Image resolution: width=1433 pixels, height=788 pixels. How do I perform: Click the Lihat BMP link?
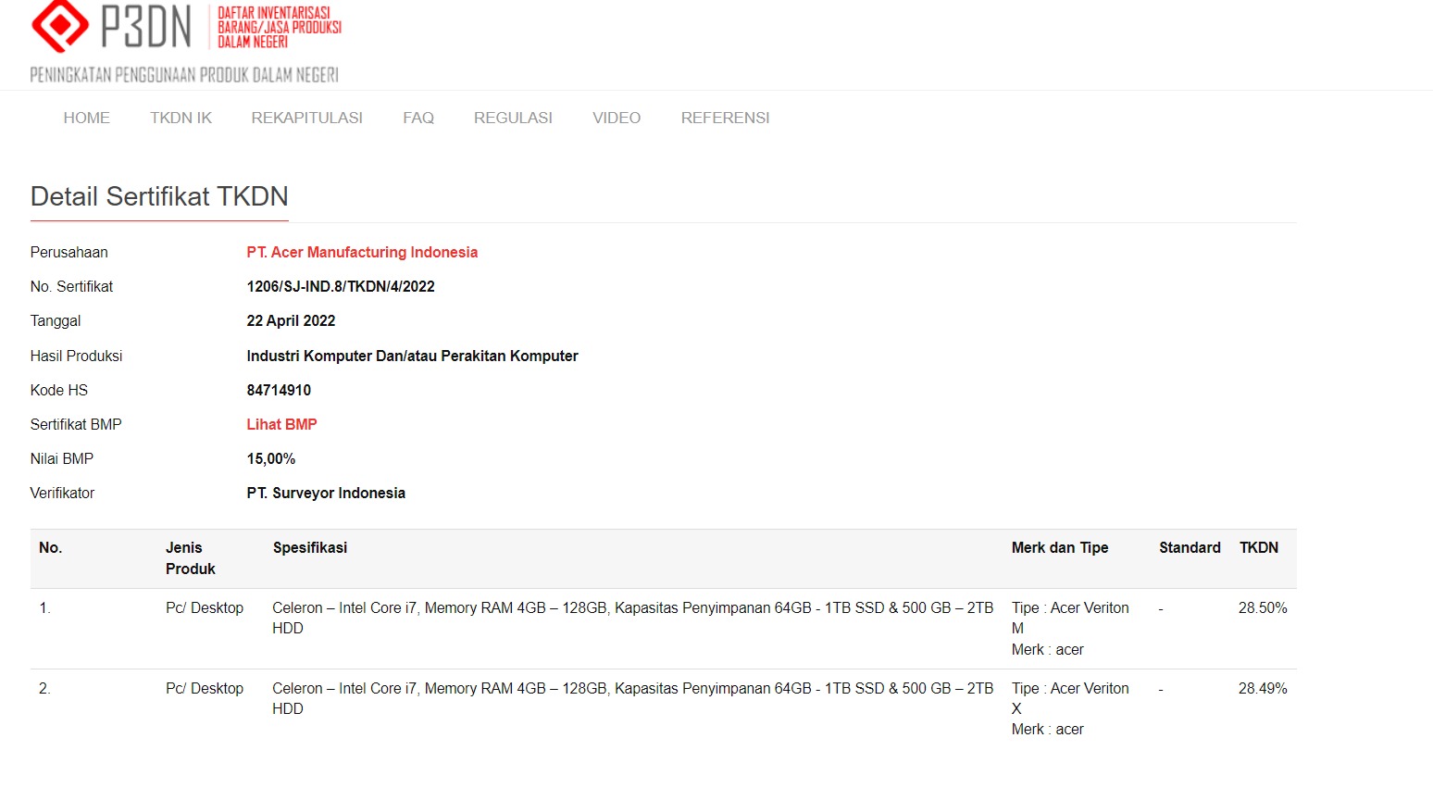tap(281, 424)
